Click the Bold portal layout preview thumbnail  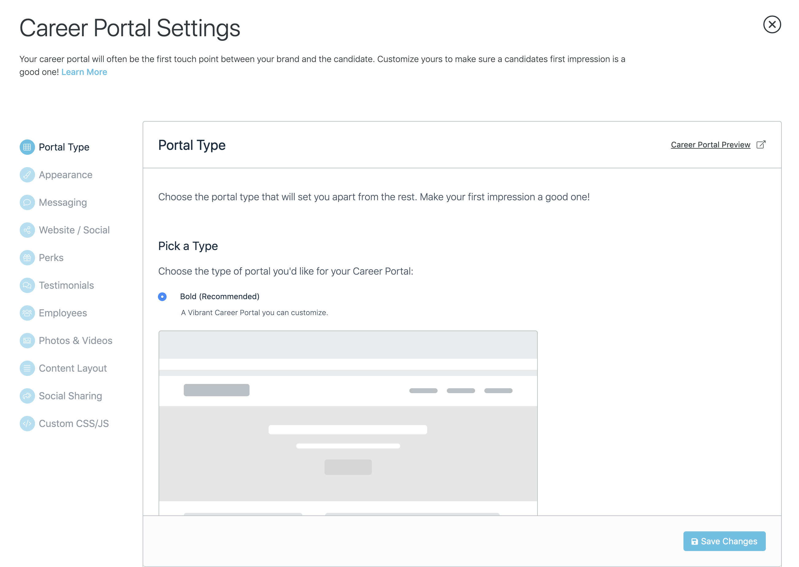(x=348, y=422)
